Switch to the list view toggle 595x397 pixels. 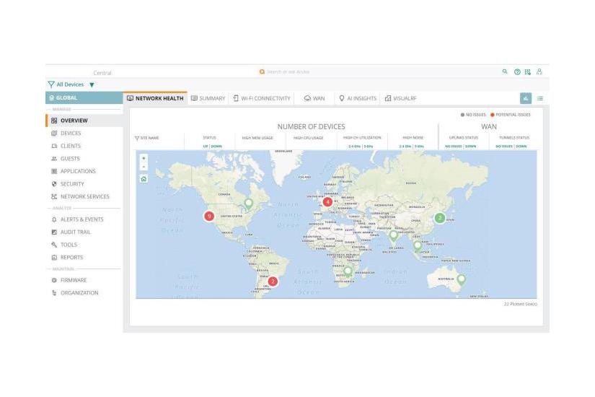[x=539, y=98]
